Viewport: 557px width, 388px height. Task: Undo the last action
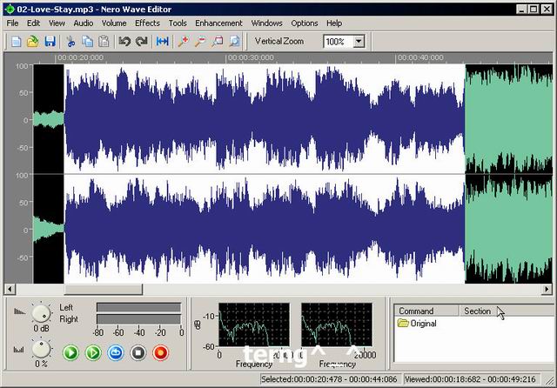pos(124,42)
